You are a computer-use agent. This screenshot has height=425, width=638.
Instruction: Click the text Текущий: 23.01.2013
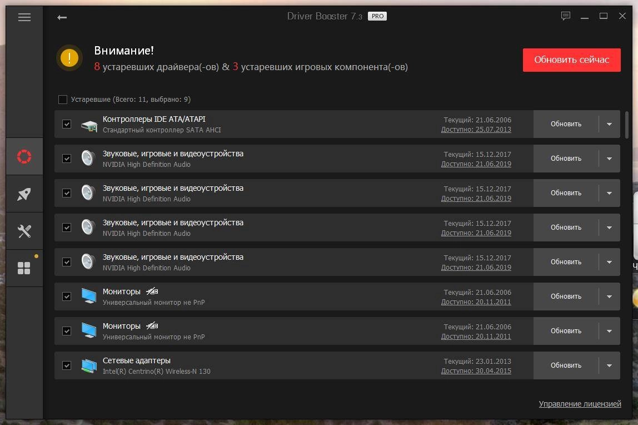(477, 362)
